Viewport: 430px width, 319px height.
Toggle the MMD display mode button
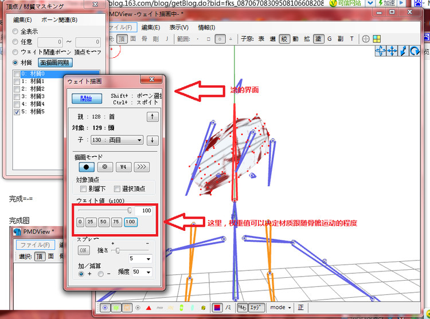[x=242, y=308]
